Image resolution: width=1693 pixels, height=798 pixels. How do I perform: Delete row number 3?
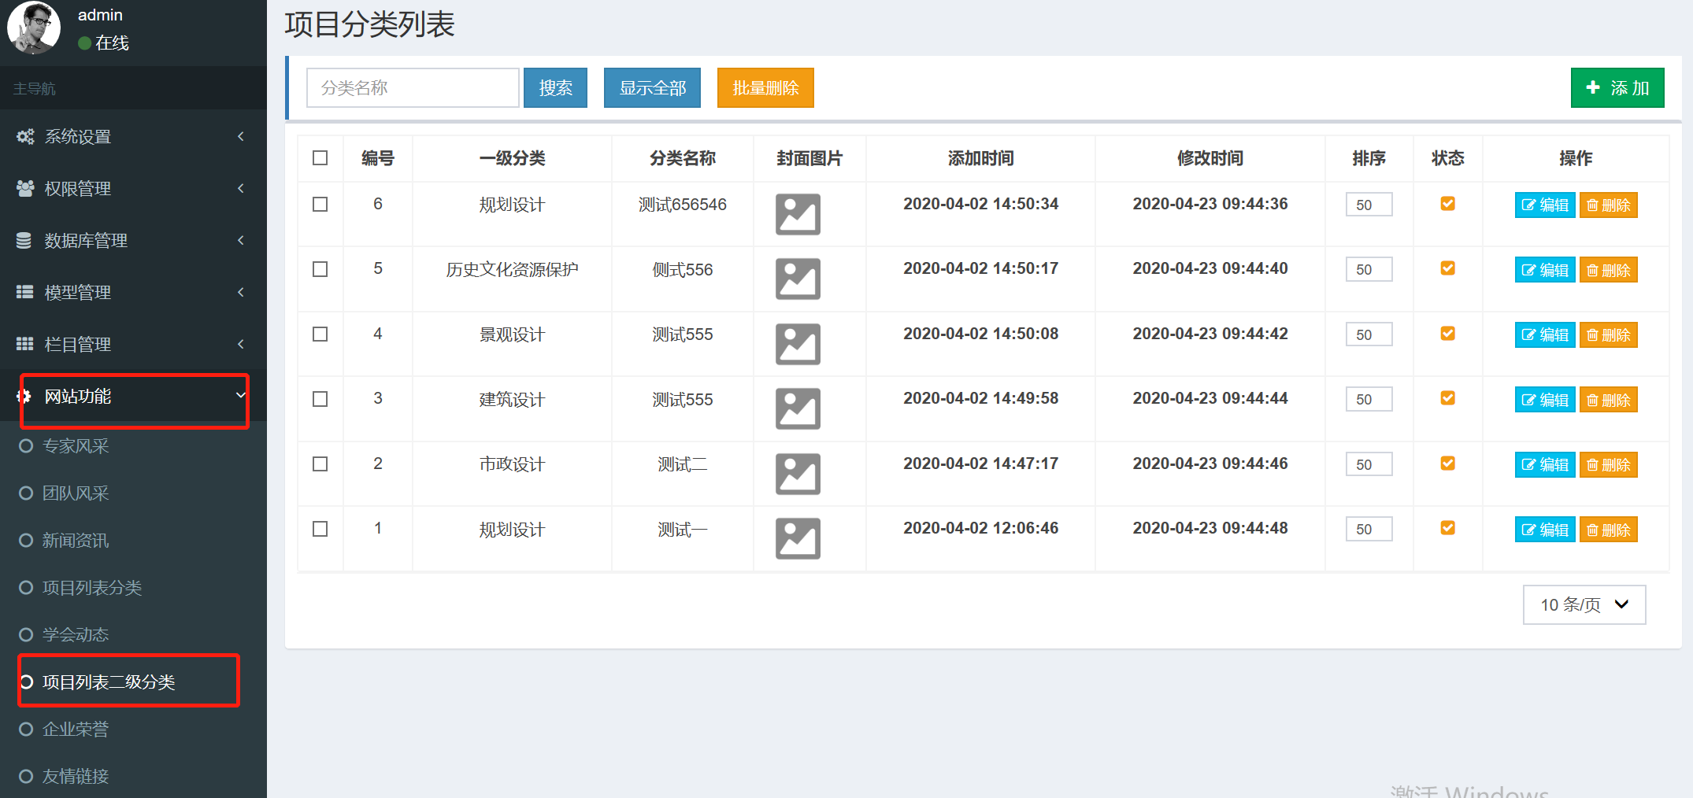coord(1608,400)
